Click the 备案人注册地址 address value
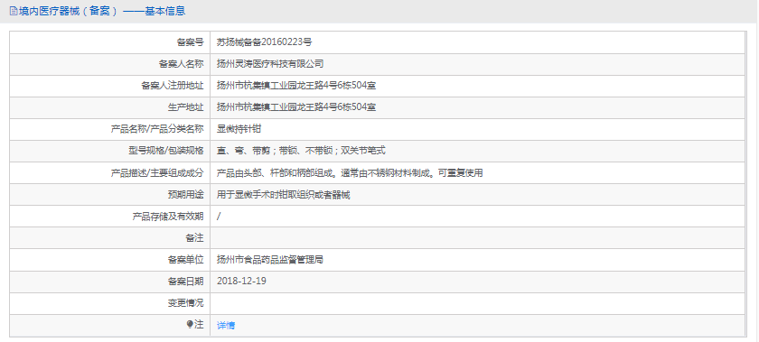Viewport: 759px width, 342px height. (x=296, y=86)
